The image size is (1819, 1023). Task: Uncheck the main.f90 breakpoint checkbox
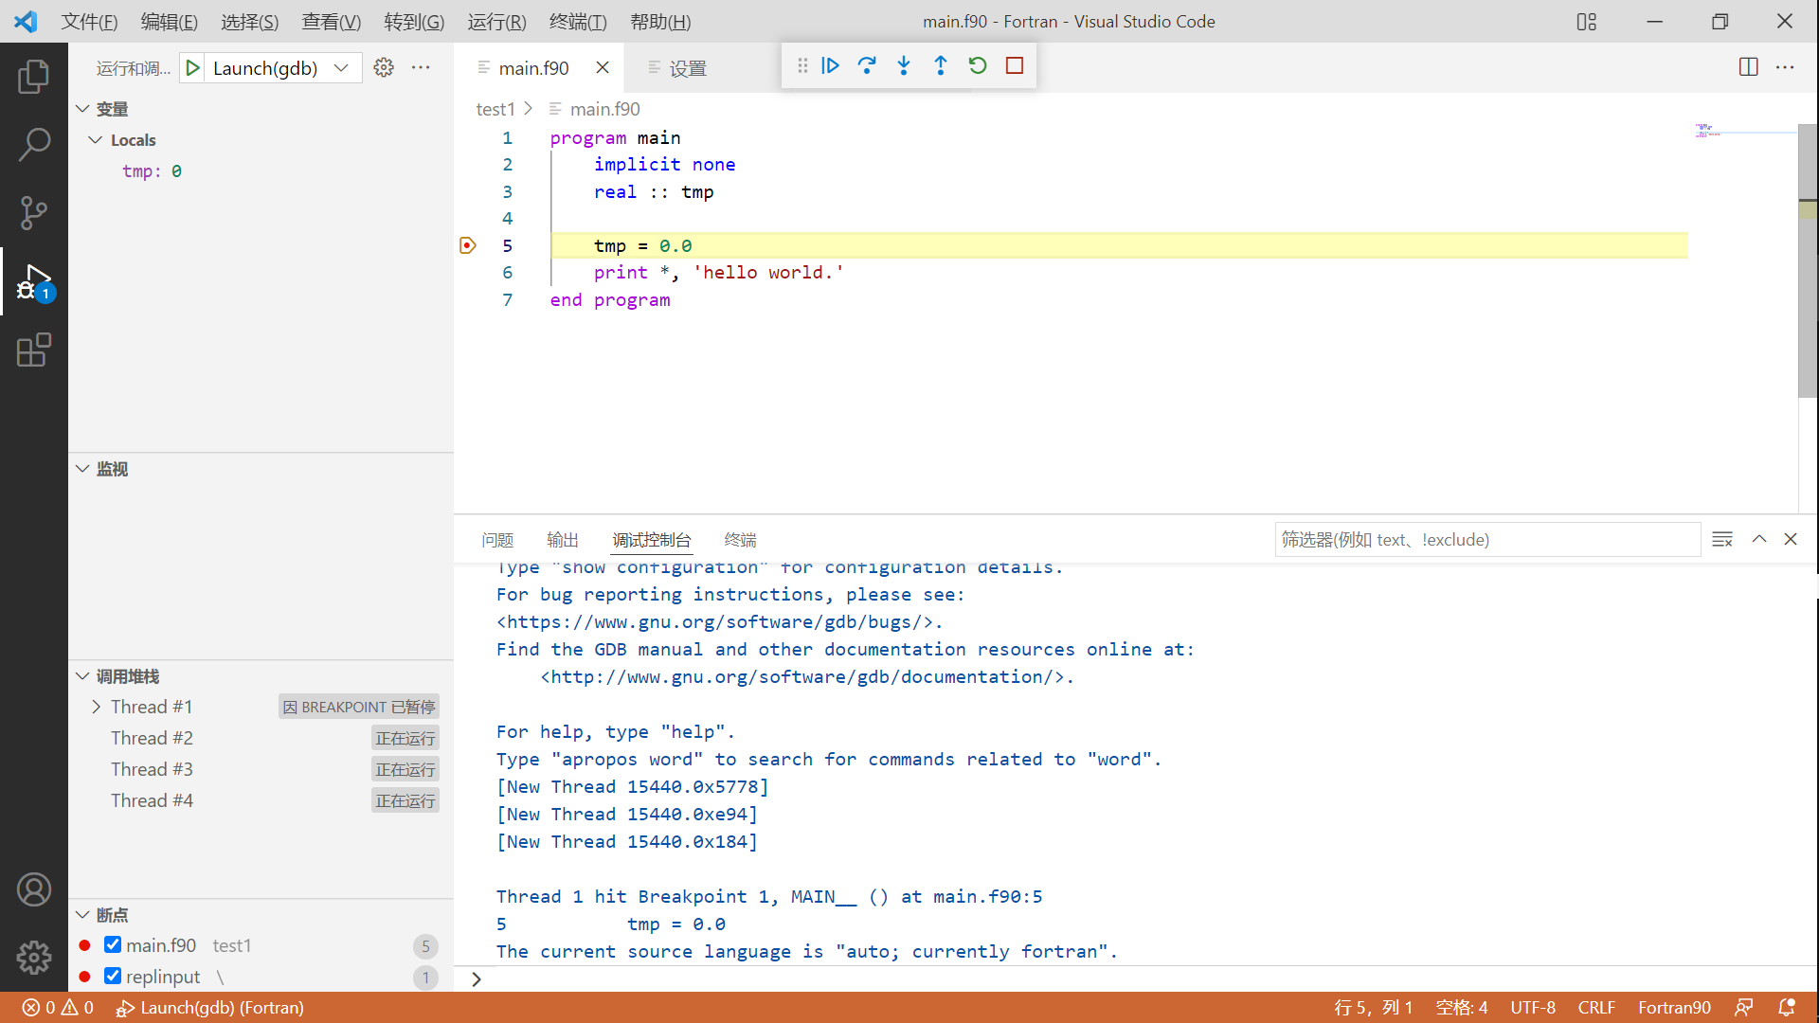[x=113, y=944]
